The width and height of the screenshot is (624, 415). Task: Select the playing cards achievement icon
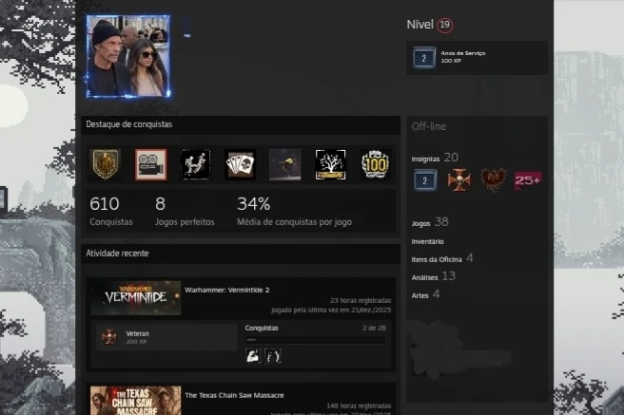[x=240, y=164]
